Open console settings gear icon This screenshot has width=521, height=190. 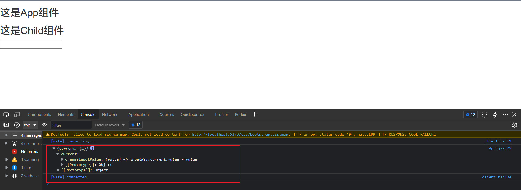[514, 125]
